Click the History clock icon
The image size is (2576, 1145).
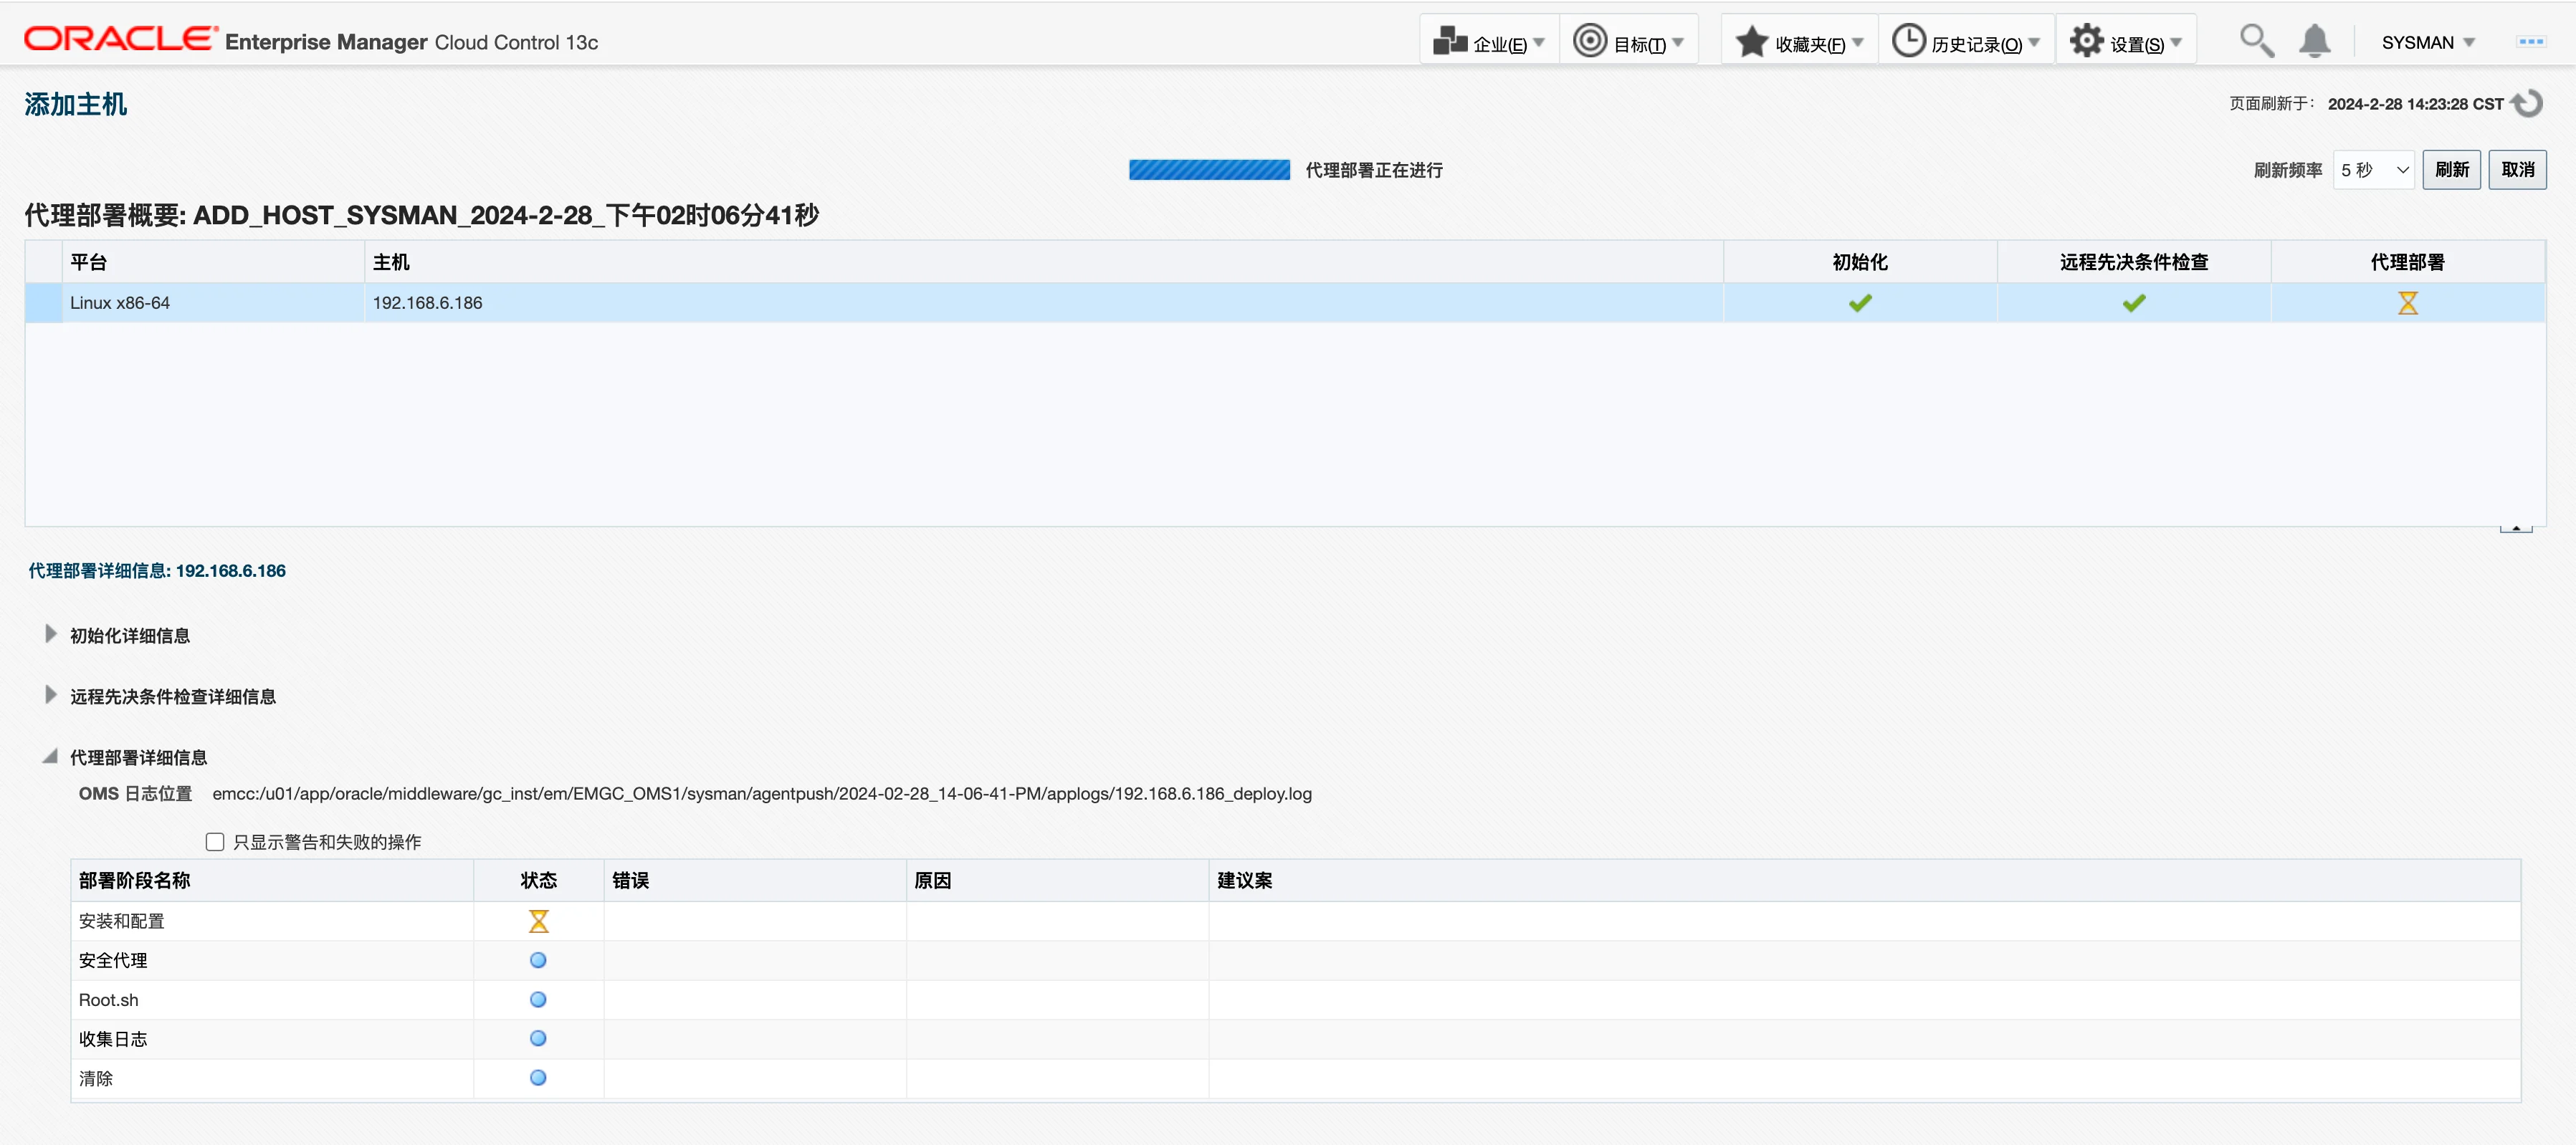point(1908,41)
